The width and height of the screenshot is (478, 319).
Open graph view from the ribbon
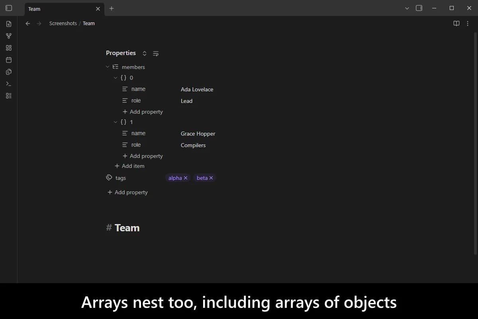pyautogui.click(x=9, y=36)
